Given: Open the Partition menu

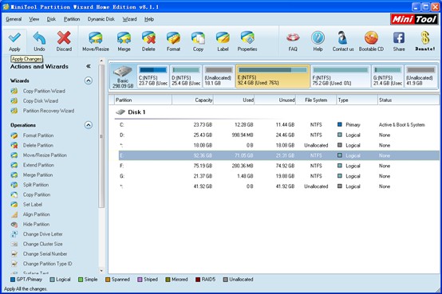Looking at the screenshot, I should [x=72, y=19].
